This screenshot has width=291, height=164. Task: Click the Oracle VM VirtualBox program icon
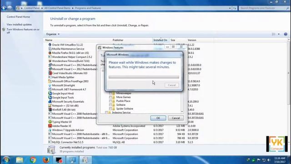pyautogui.click(x=50, y=45)
